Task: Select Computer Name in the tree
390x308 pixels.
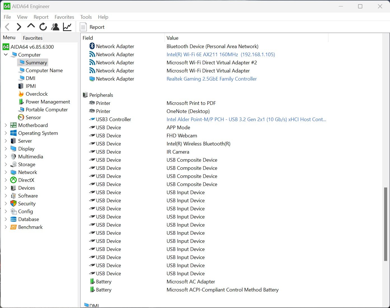Action: 44,70
